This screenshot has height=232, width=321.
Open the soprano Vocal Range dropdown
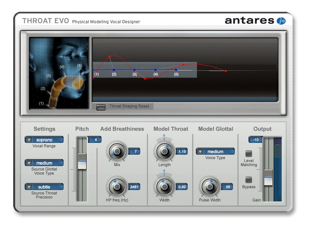point(44,140)
